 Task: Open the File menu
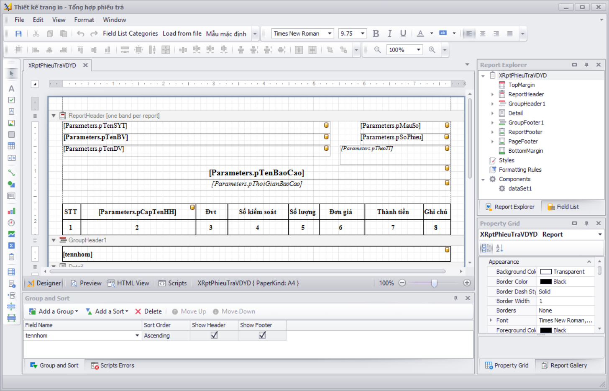[19, 20]
